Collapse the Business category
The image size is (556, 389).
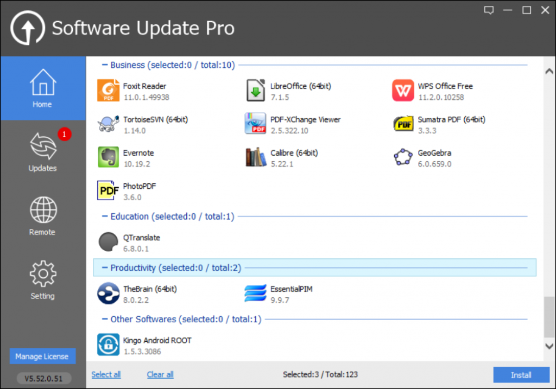105,65
